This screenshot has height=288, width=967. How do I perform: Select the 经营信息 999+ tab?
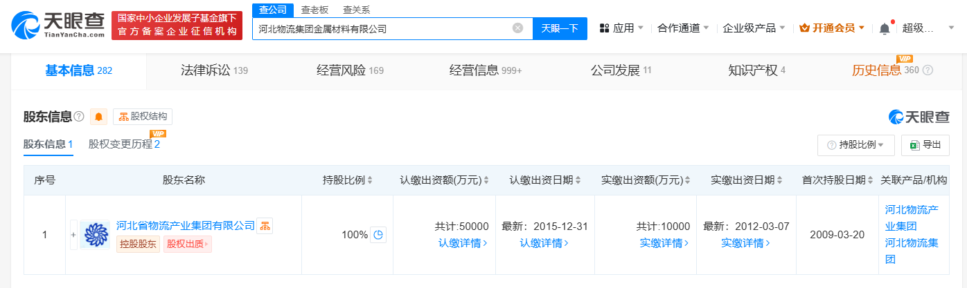(486, 70)
